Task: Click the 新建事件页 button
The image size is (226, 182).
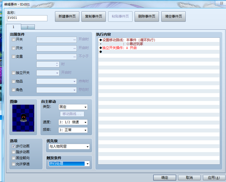Action: point(67,17)
